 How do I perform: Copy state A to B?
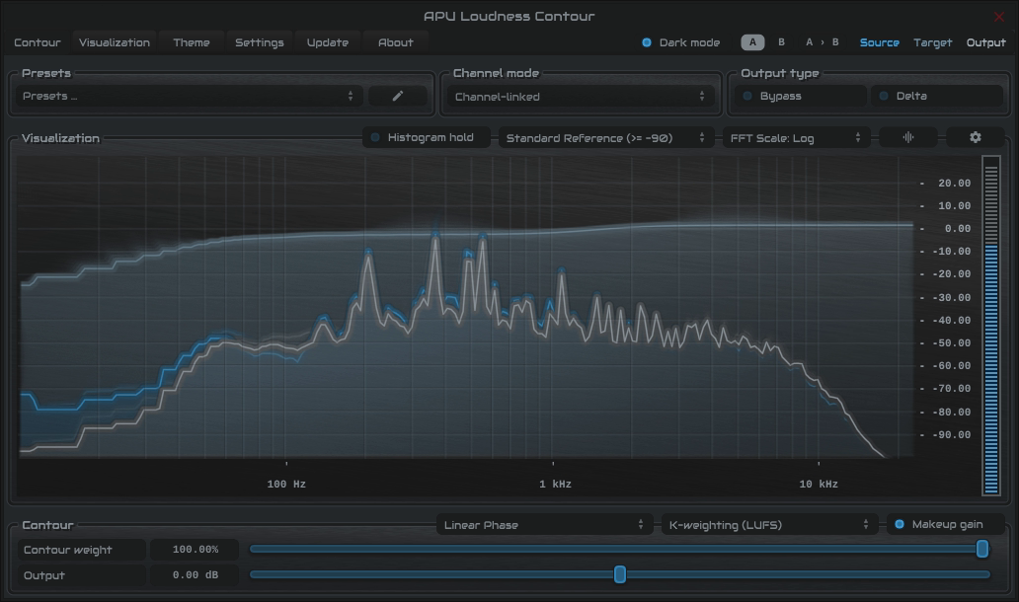(823, 42)
